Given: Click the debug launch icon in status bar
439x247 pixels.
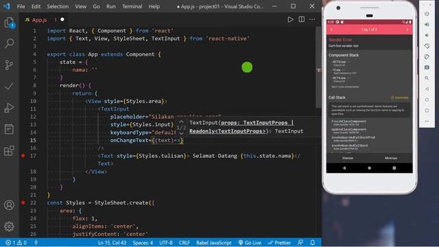Looking at the screenshot, I should coord(36,242).
